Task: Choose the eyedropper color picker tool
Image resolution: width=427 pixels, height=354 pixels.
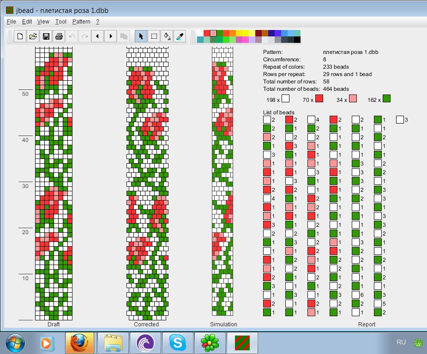Action: click(180, 36)
